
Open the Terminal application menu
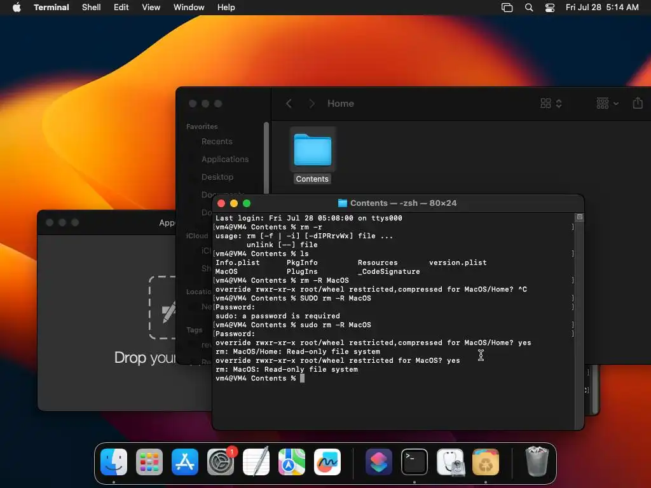pyautogui.click(x=51, y=7)
